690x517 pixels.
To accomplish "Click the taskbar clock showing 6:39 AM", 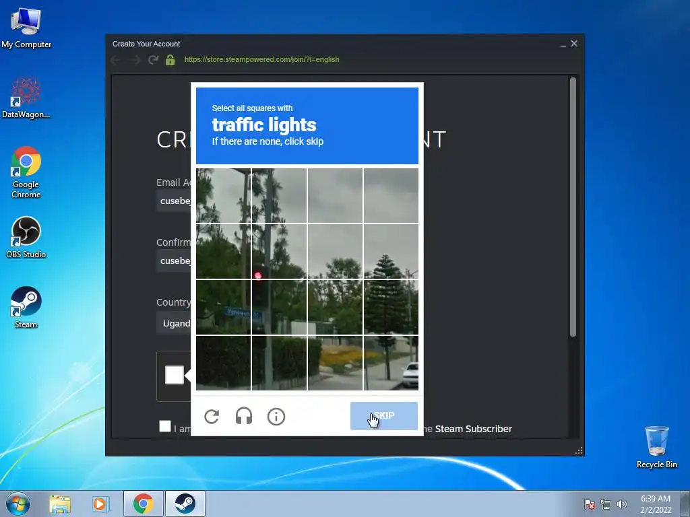I will tap(656, 504).
